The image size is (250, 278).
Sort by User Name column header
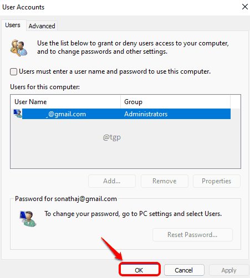click(x=65, y=102)
